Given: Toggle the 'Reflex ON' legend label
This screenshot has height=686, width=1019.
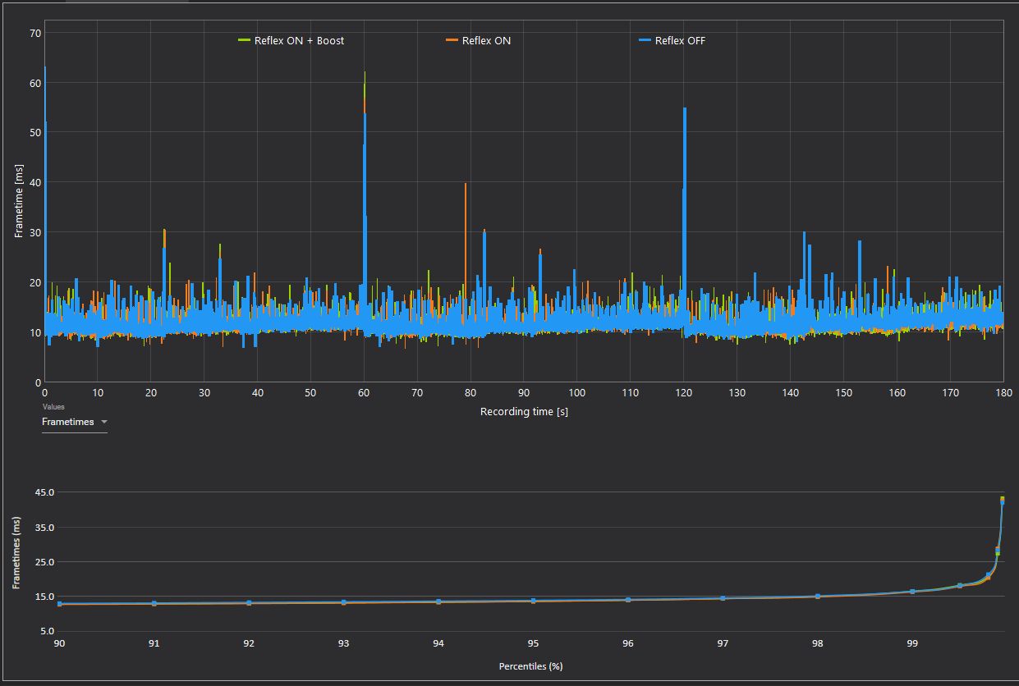Looking at the screenshot, I should coord(486,40).
